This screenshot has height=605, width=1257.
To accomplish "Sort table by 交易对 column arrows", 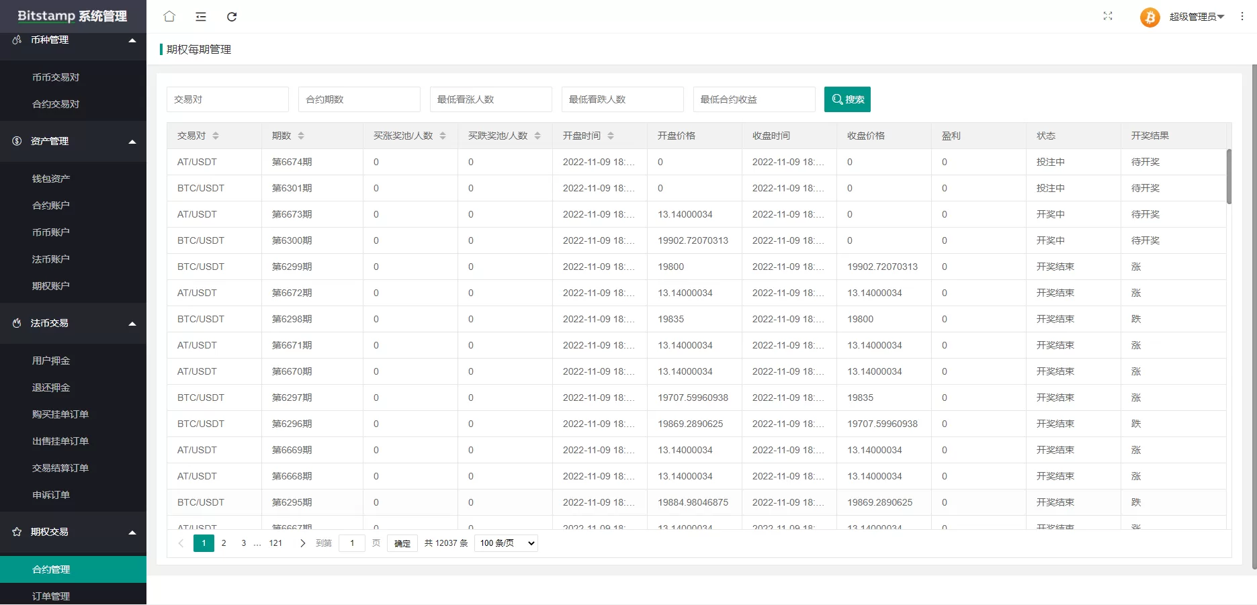I will (x=216, y=136).
